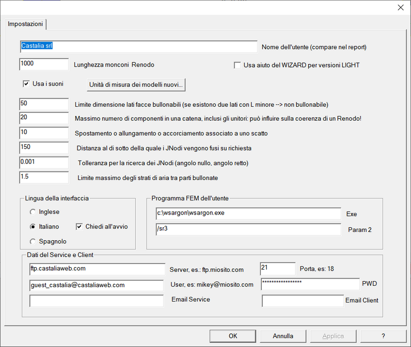Click the Param 2 field containing /sr3

248,229
